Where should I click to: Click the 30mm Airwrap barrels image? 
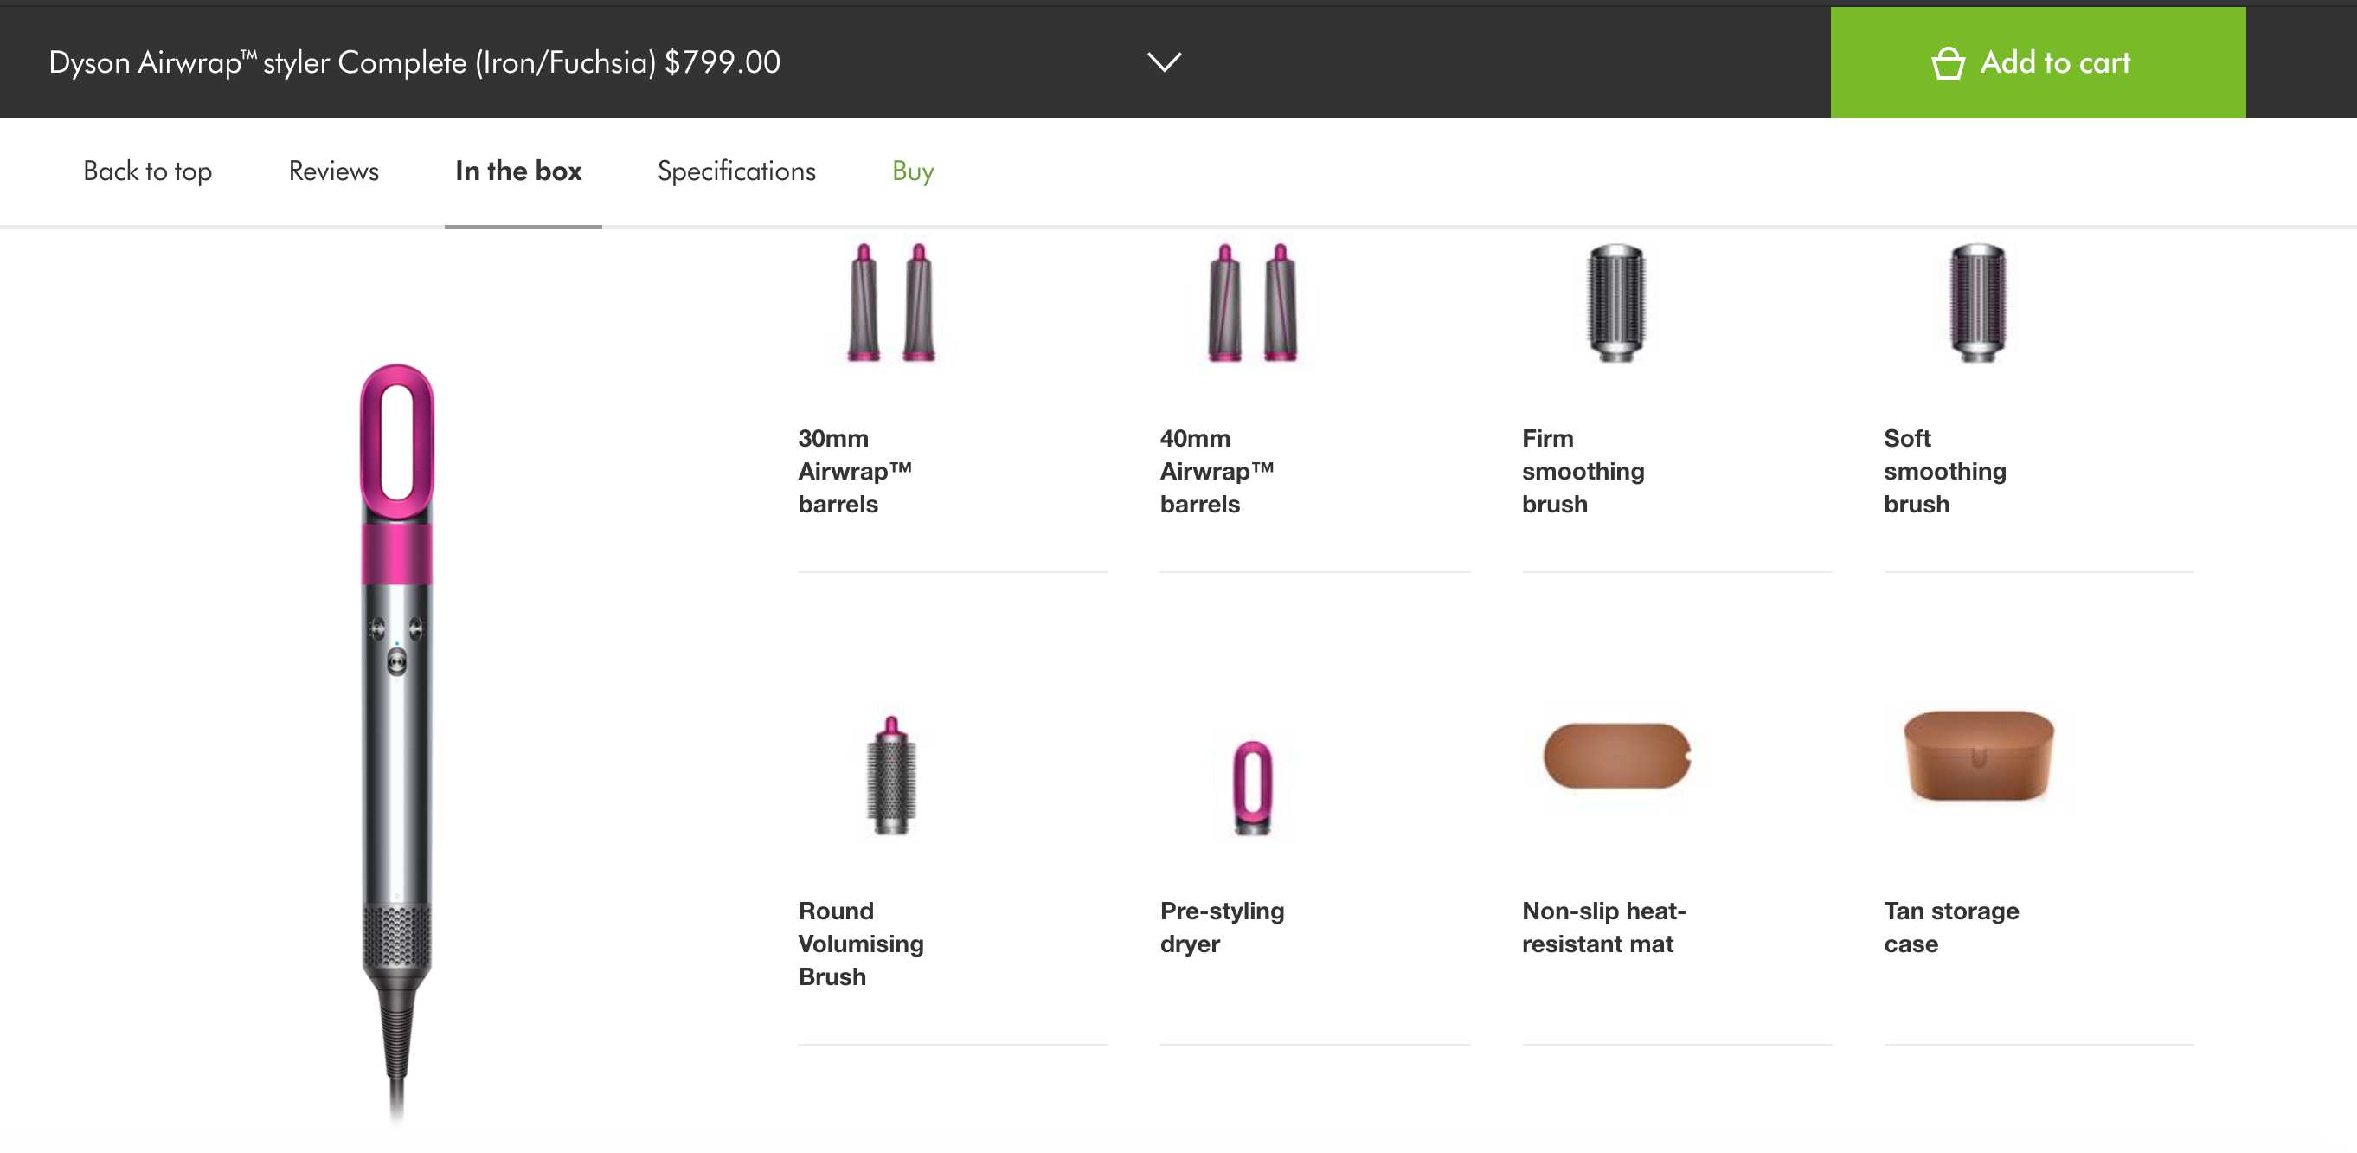891,303
